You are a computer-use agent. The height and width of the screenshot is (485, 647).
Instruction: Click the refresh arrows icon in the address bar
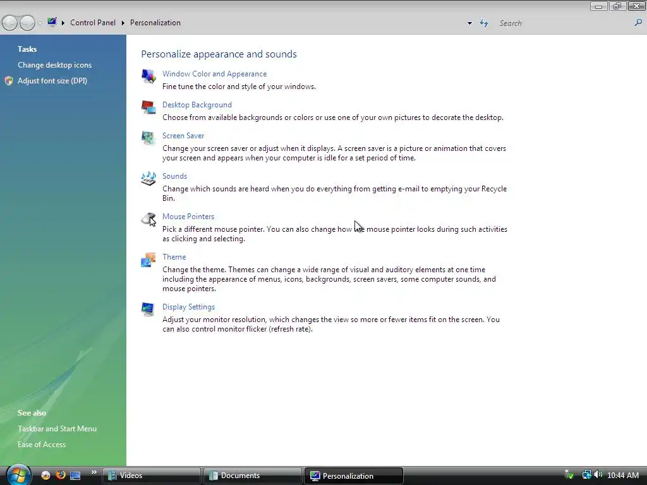coord(483,23)
